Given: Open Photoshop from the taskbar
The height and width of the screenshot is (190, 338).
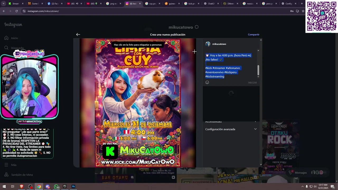Looking at the screenshot, I should point(73,187).
